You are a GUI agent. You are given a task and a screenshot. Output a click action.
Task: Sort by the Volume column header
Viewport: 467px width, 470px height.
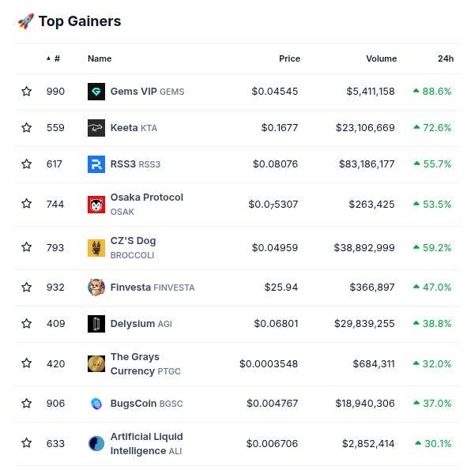click(381, 58)
